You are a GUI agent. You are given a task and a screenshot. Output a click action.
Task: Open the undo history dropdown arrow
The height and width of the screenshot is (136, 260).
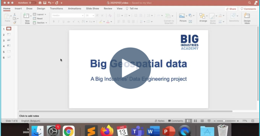click(x=53, y=3)
